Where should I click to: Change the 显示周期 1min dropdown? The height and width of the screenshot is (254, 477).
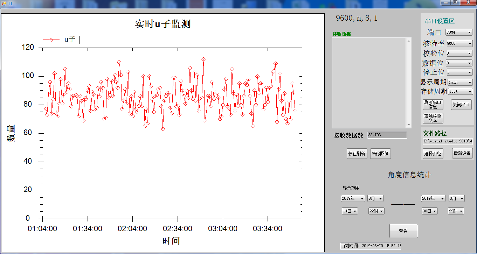coord(460,82)
